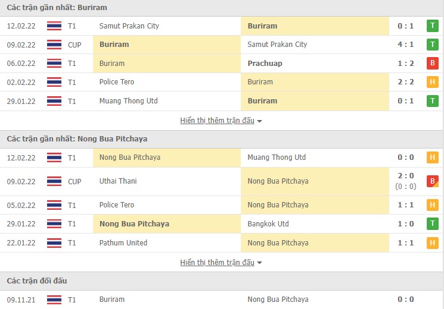The height and width of the screenshot is (309, 444).
Task: Open the Samut Prakan City team in 12.02.22 row
Action: point(129,26)
